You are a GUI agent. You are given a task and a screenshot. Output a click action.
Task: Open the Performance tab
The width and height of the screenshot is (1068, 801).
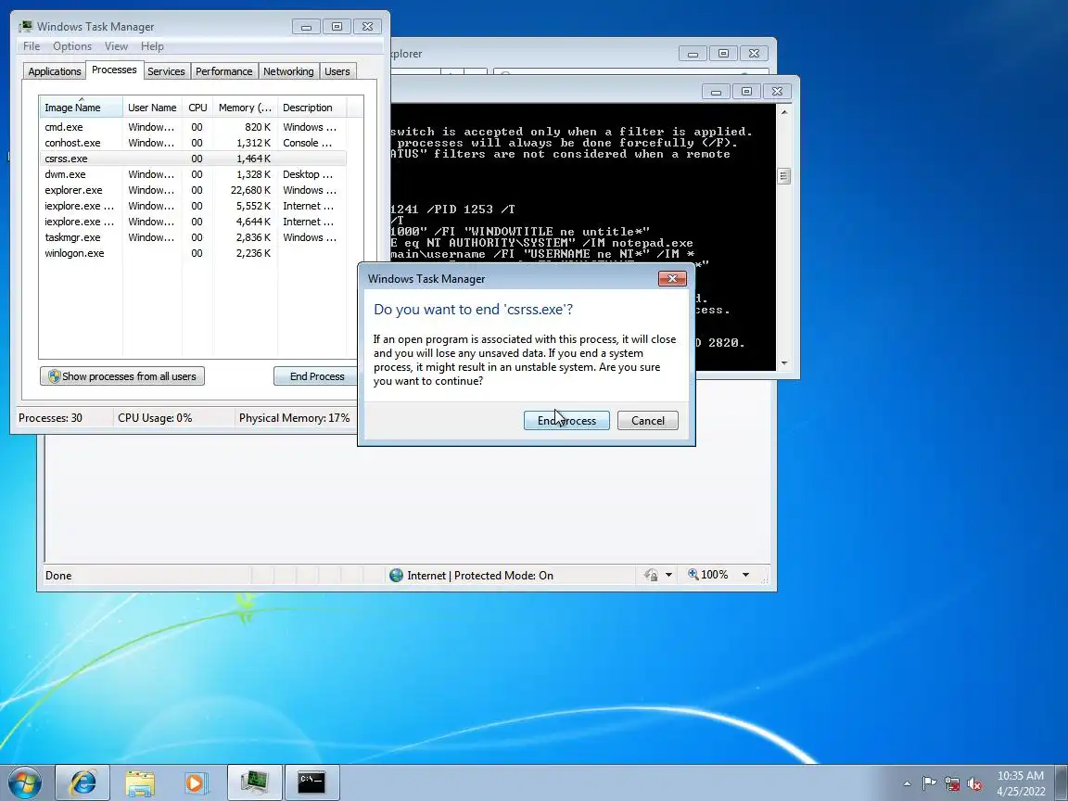223,71
